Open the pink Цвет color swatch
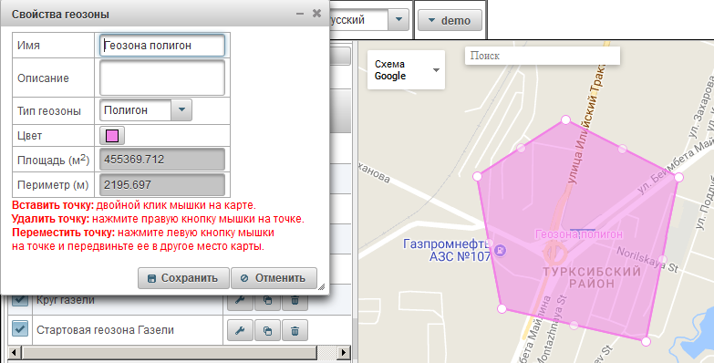Screen dimensions: 714x363 coord(112,136)
